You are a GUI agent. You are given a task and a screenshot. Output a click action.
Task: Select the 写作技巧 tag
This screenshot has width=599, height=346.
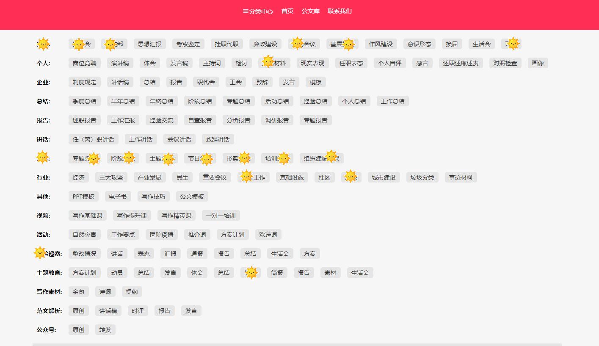[153, 196]
